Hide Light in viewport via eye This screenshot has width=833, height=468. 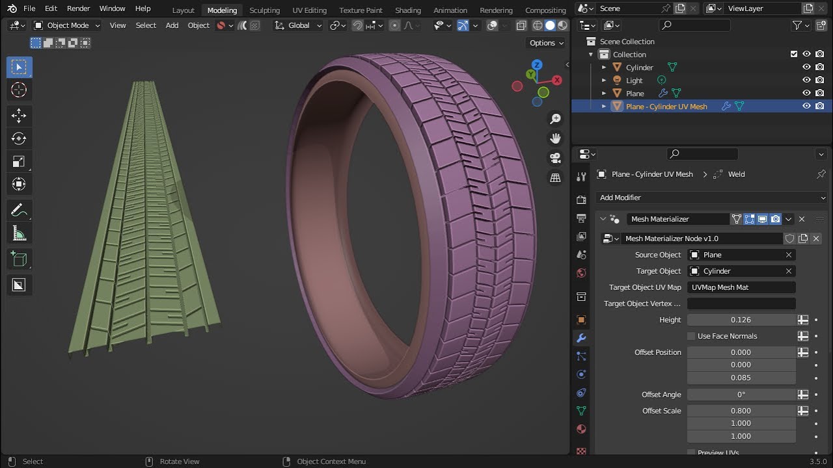click(x=806, y=80)
